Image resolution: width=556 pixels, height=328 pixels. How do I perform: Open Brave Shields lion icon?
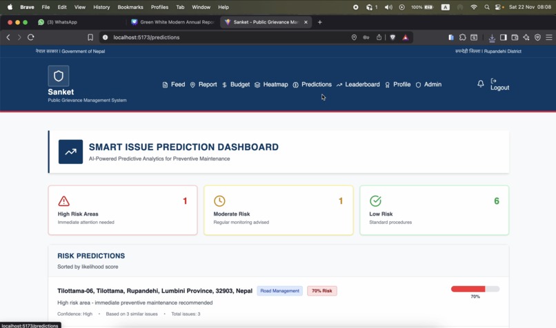click(x=393, y=37)
